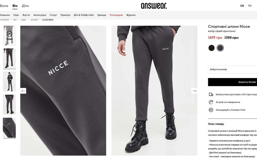Click the Answear Club AC icon
The height and width of the screenshot is (166, 257).
click(211, 110)
